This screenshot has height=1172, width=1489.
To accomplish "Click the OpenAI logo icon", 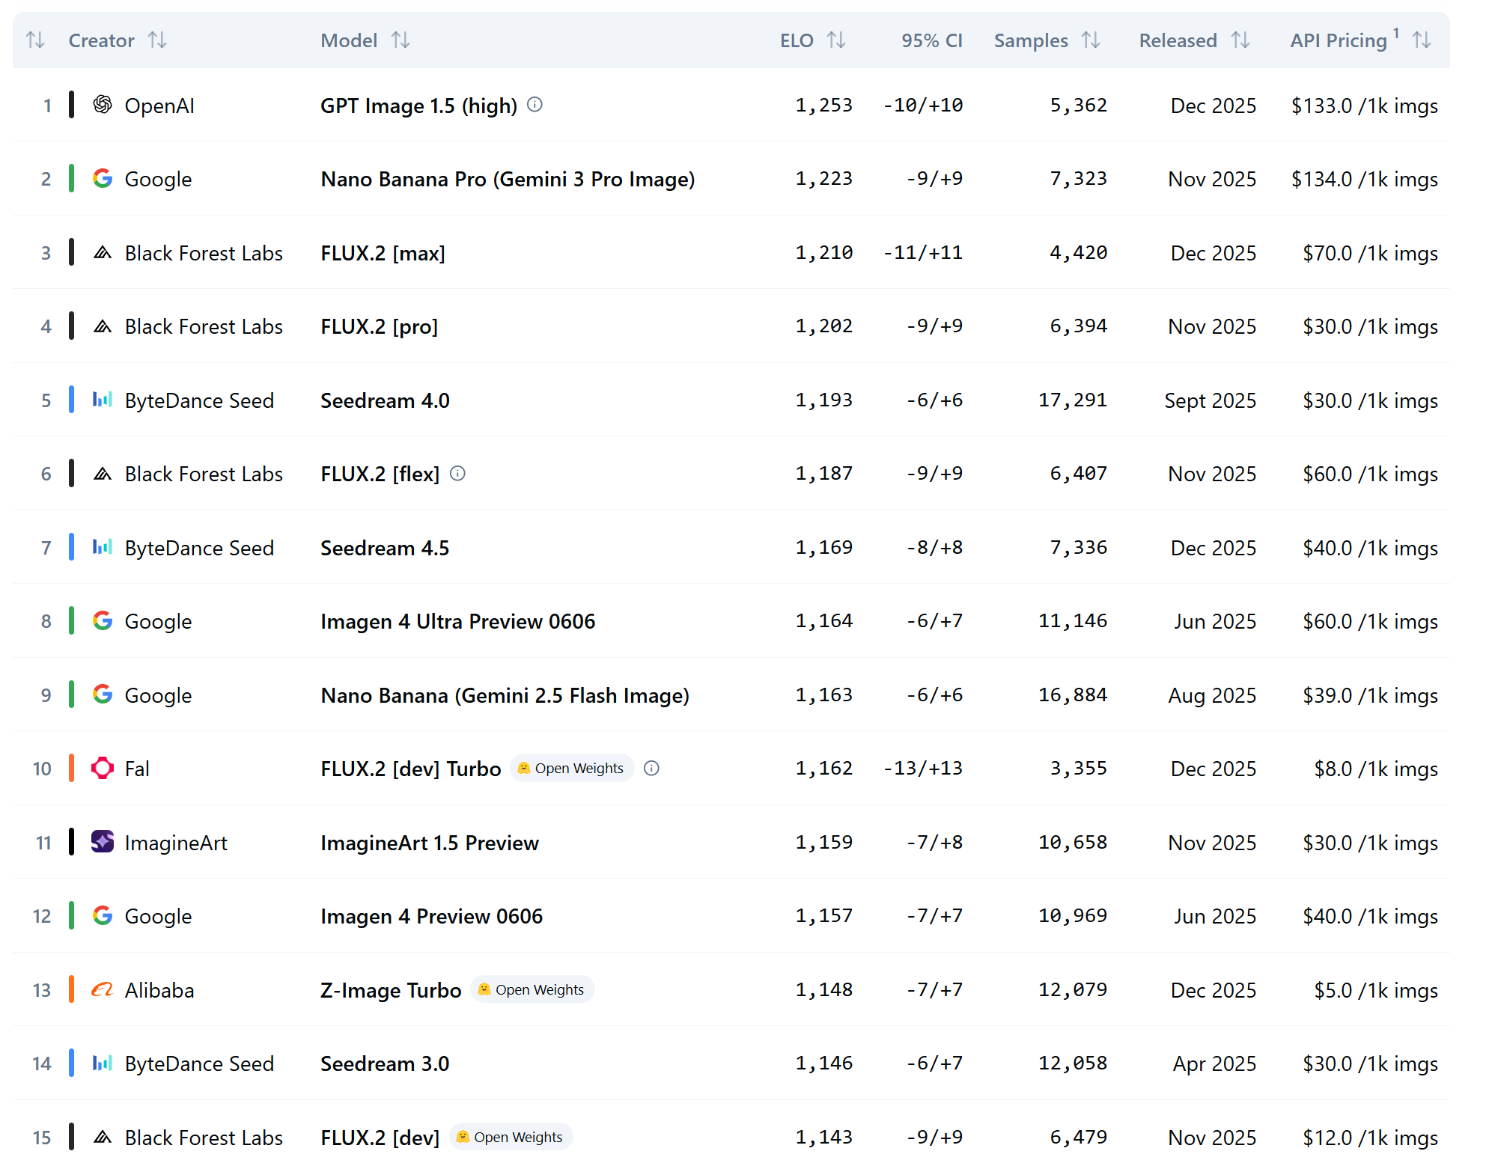I will point(103,105).
